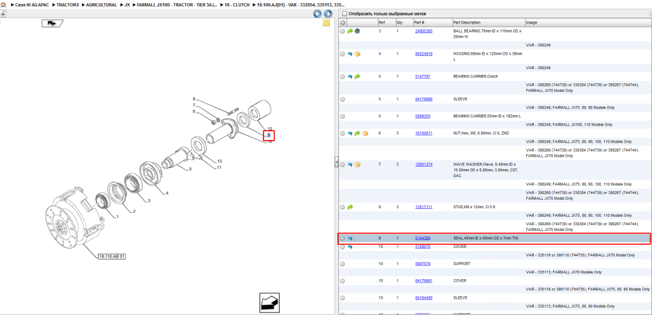Open part number link 13517111
Viewport: 652px width, 315px height.
click(x=424, y=207)
